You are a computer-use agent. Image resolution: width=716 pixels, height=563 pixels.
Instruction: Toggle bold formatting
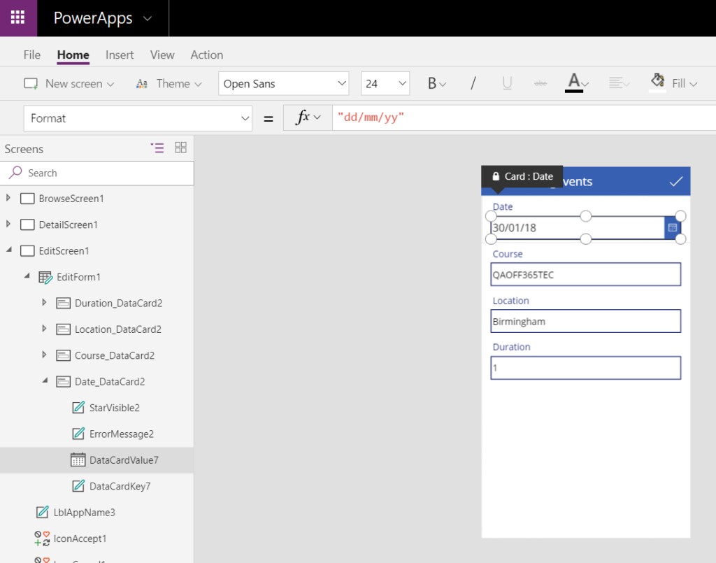click(432, 83)
